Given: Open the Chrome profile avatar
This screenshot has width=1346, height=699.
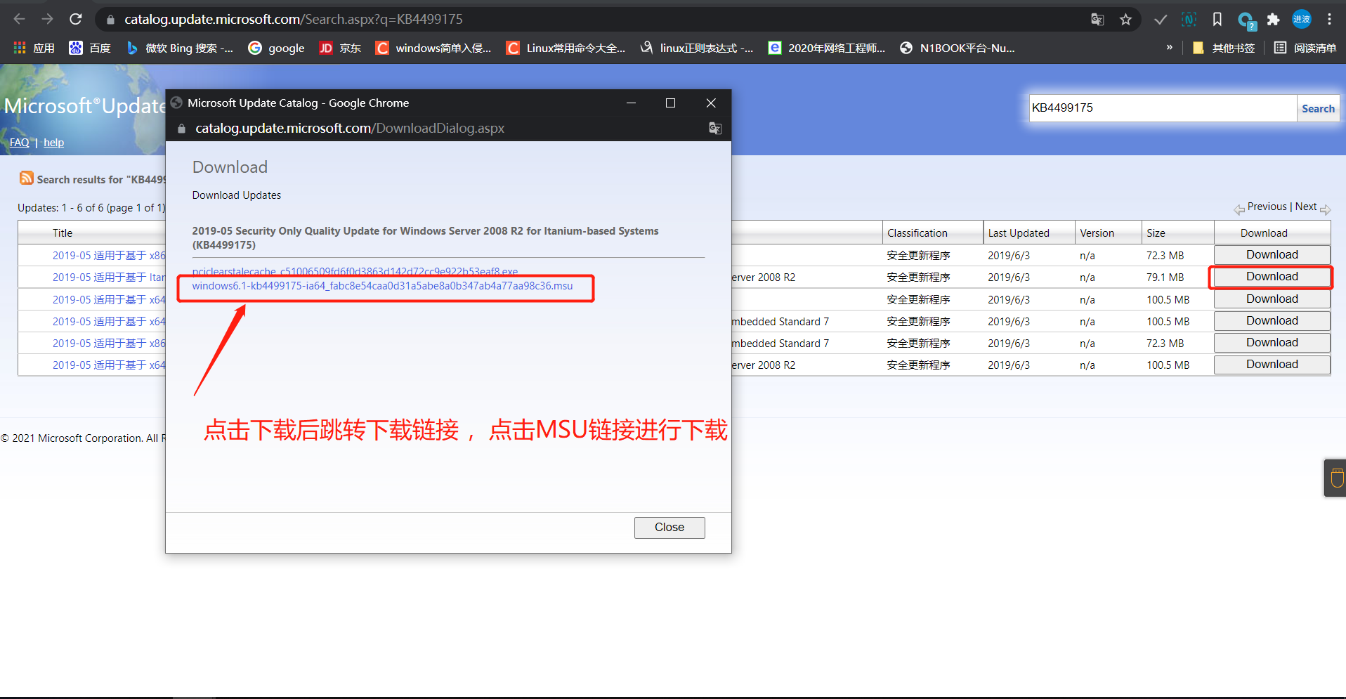Looking at the screenshot, I should point(1302,20).
